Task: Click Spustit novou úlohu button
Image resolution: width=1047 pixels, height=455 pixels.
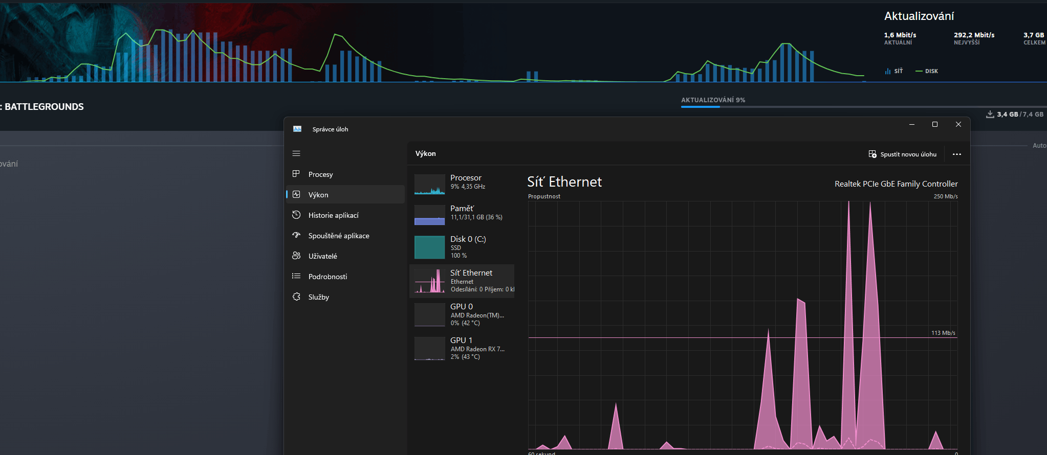Action: [x=903, y=154]
